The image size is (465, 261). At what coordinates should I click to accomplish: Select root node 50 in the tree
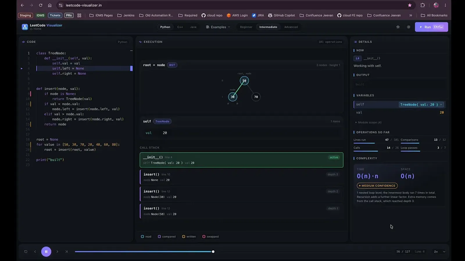tap(244, 81)
